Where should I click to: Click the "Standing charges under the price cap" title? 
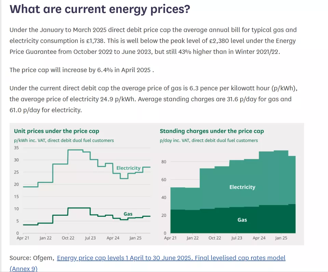pyautogui.click(x=211, y=131)
